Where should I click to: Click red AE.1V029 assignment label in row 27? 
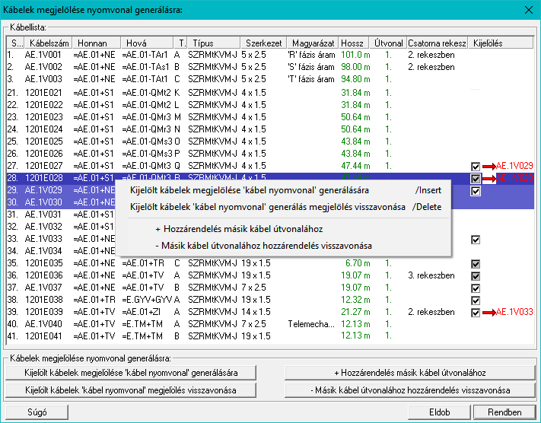click(514, 166)
